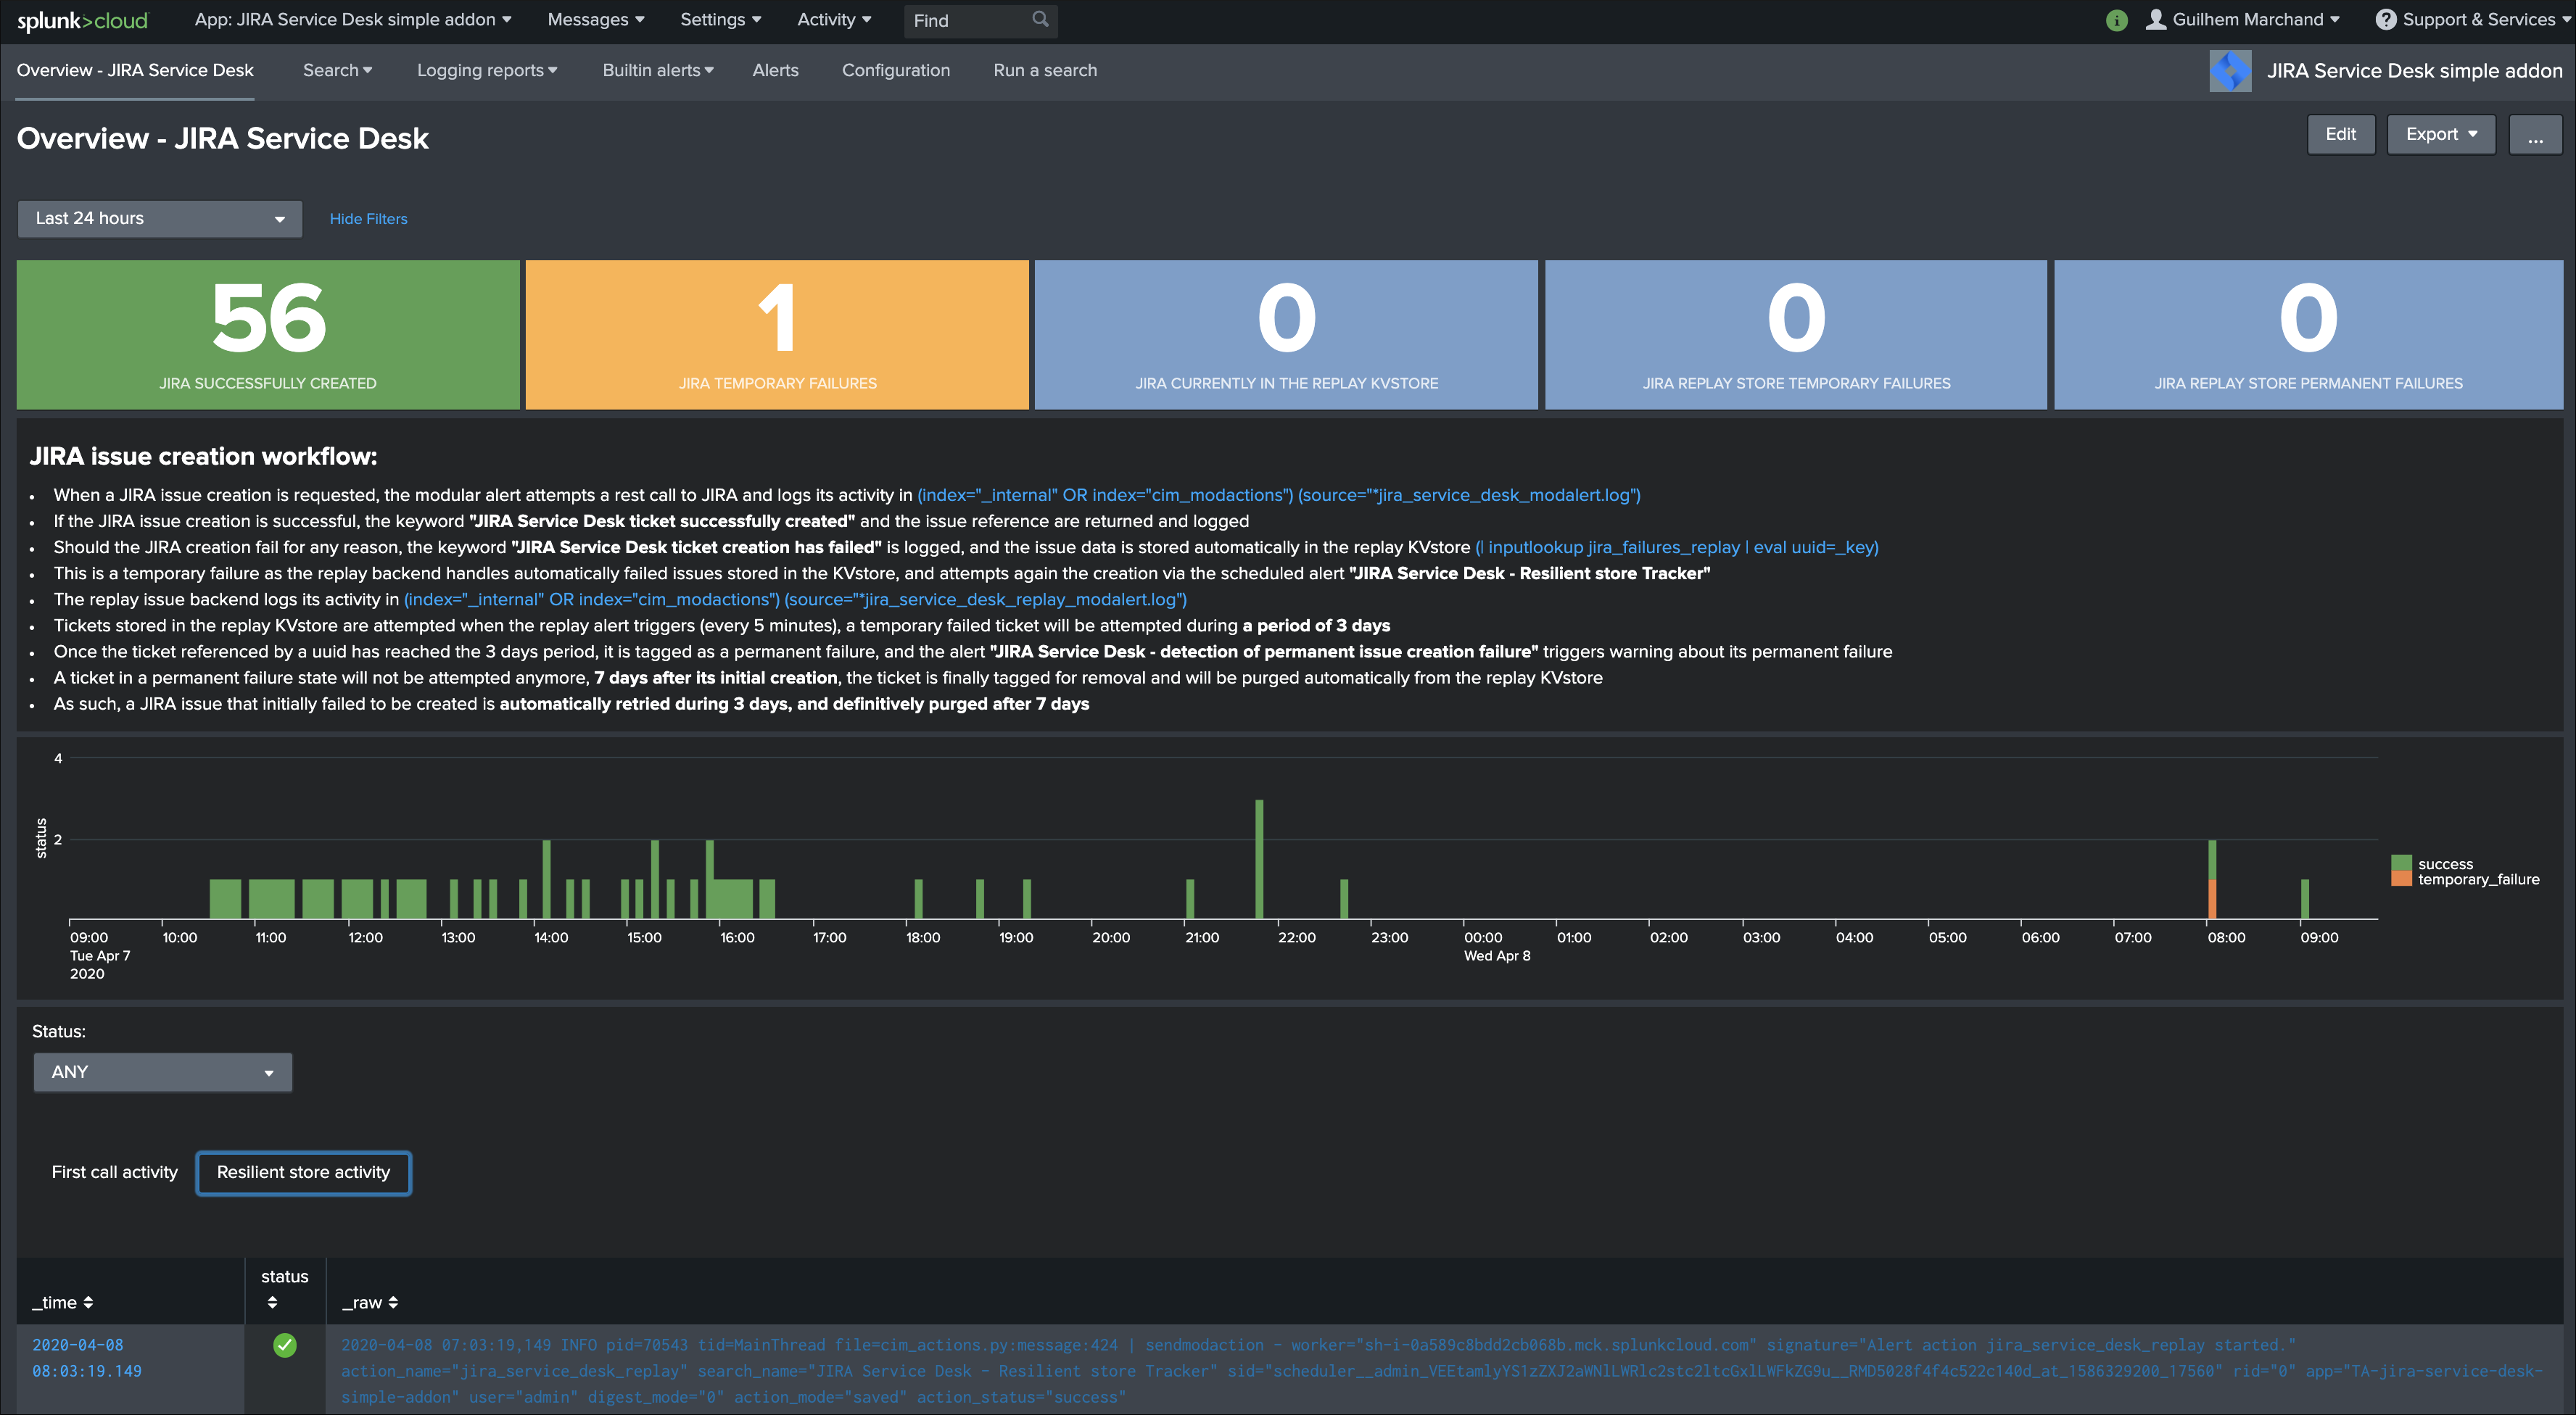Screen dimensions: 2576x1415
Task: Go to Overview - JIRA Service Desk tab
Action: pos(135,70)
